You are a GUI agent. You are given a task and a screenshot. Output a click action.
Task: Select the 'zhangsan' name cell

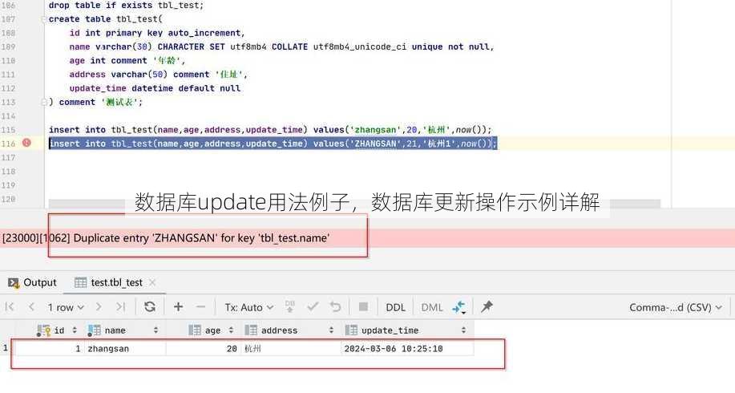(125, 349)
